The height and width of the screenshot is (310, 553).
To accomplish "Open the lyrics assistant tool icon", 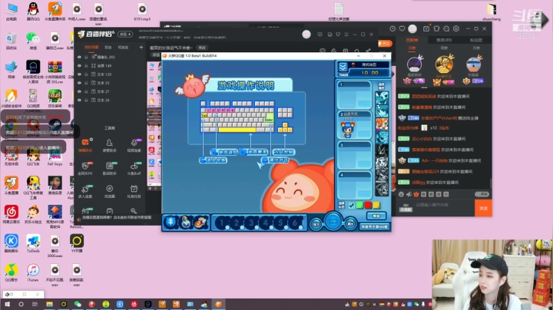I will tap(110, 168).
